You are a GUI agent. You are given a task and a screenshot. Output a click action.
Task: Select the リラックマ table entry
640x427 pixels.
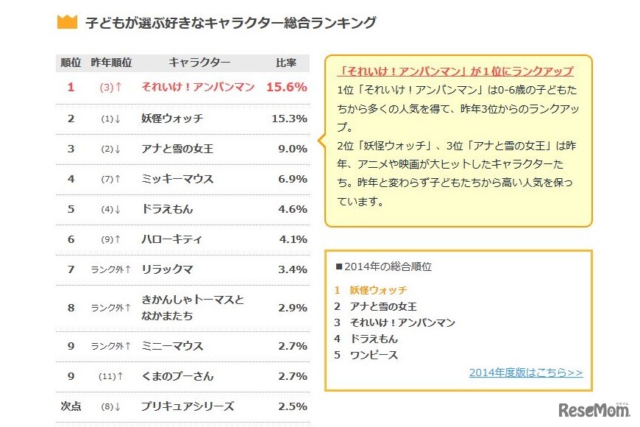167,269
